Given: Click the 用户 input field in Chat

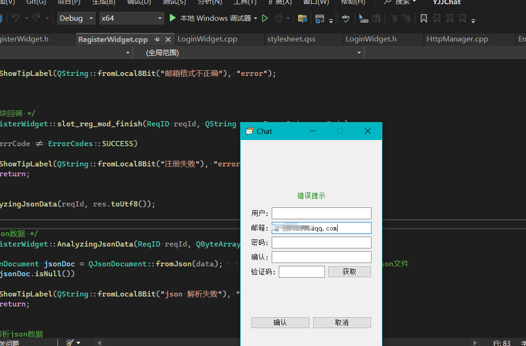Looking at the screenshot, I should [321, 214].
